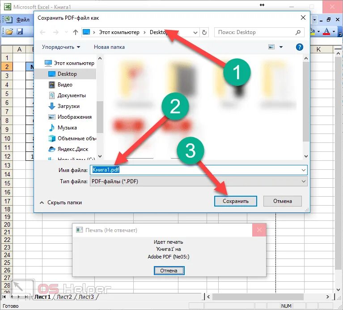Select Видео in the navigation pane
Screen dimensions: 343x310
pyautogui.click(x=65, y=85)
